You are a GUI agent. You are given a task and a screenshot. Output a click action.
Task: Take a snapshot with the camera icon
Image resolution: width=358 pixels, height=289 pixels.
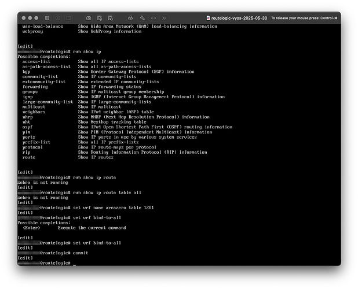click(89, 18)
